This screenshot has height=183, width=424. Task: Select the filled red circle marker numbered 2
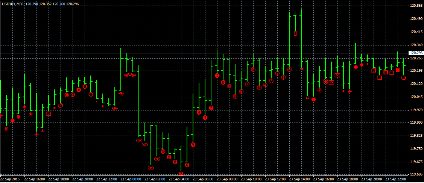coord(211,108)
